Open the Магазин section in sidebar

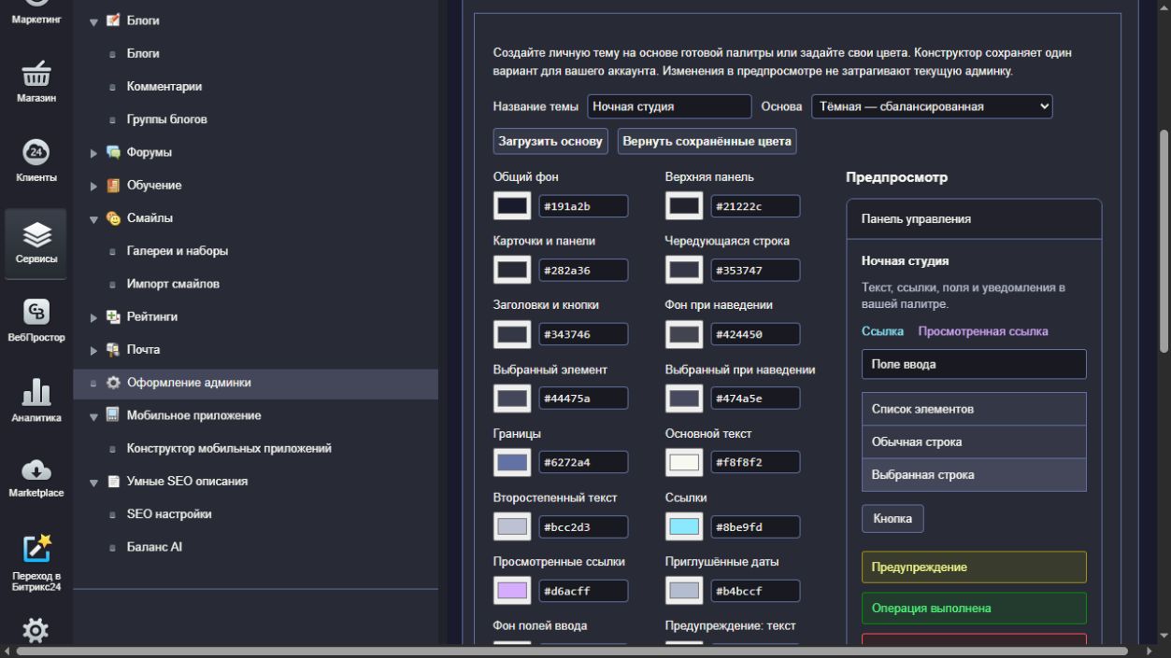(35, 81)
